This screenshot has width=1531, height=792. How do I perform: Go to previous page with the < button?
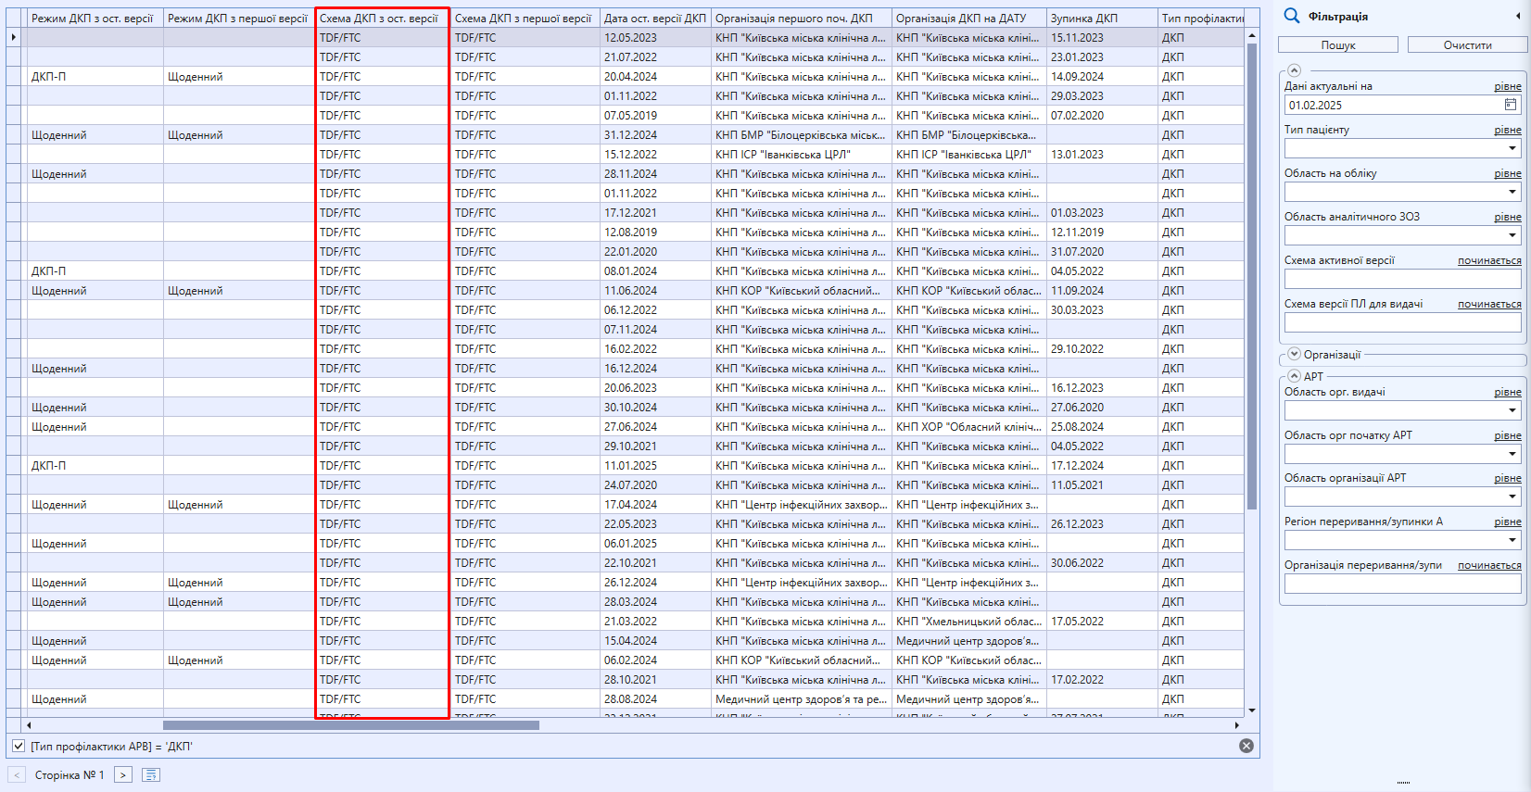tap(16, 774)
